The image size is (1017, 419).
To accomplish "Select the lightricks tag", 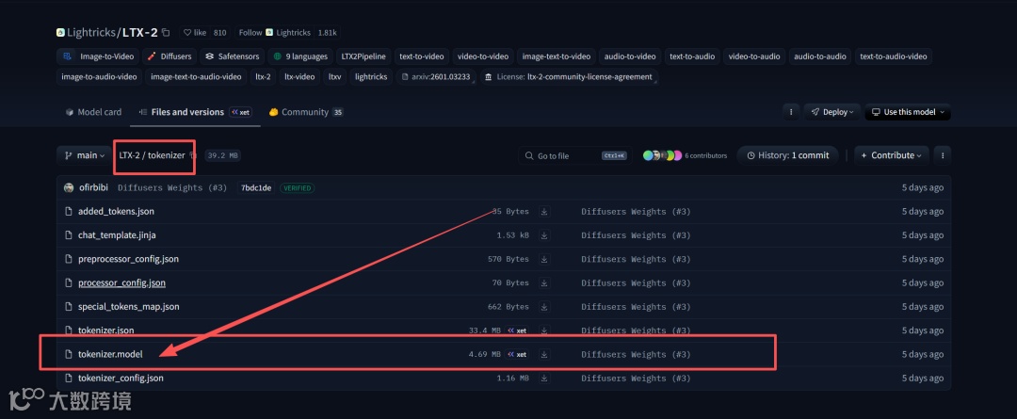I will [371, 76].
